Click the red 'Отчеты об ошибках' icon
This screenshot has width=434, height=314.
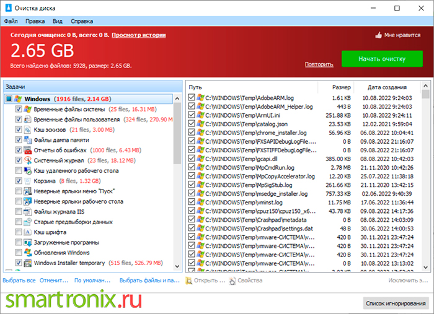click(27, 150)
